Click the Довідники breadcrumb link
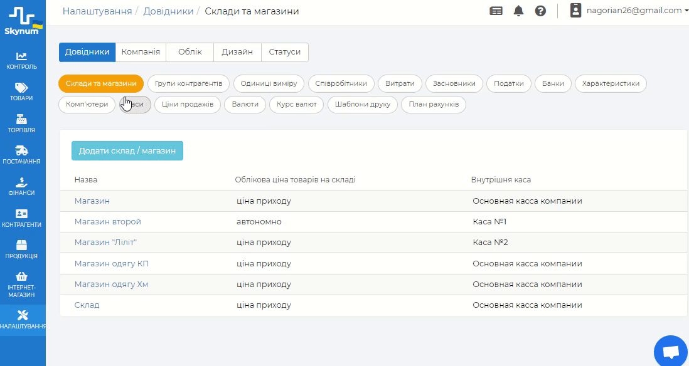 [168, 11]
